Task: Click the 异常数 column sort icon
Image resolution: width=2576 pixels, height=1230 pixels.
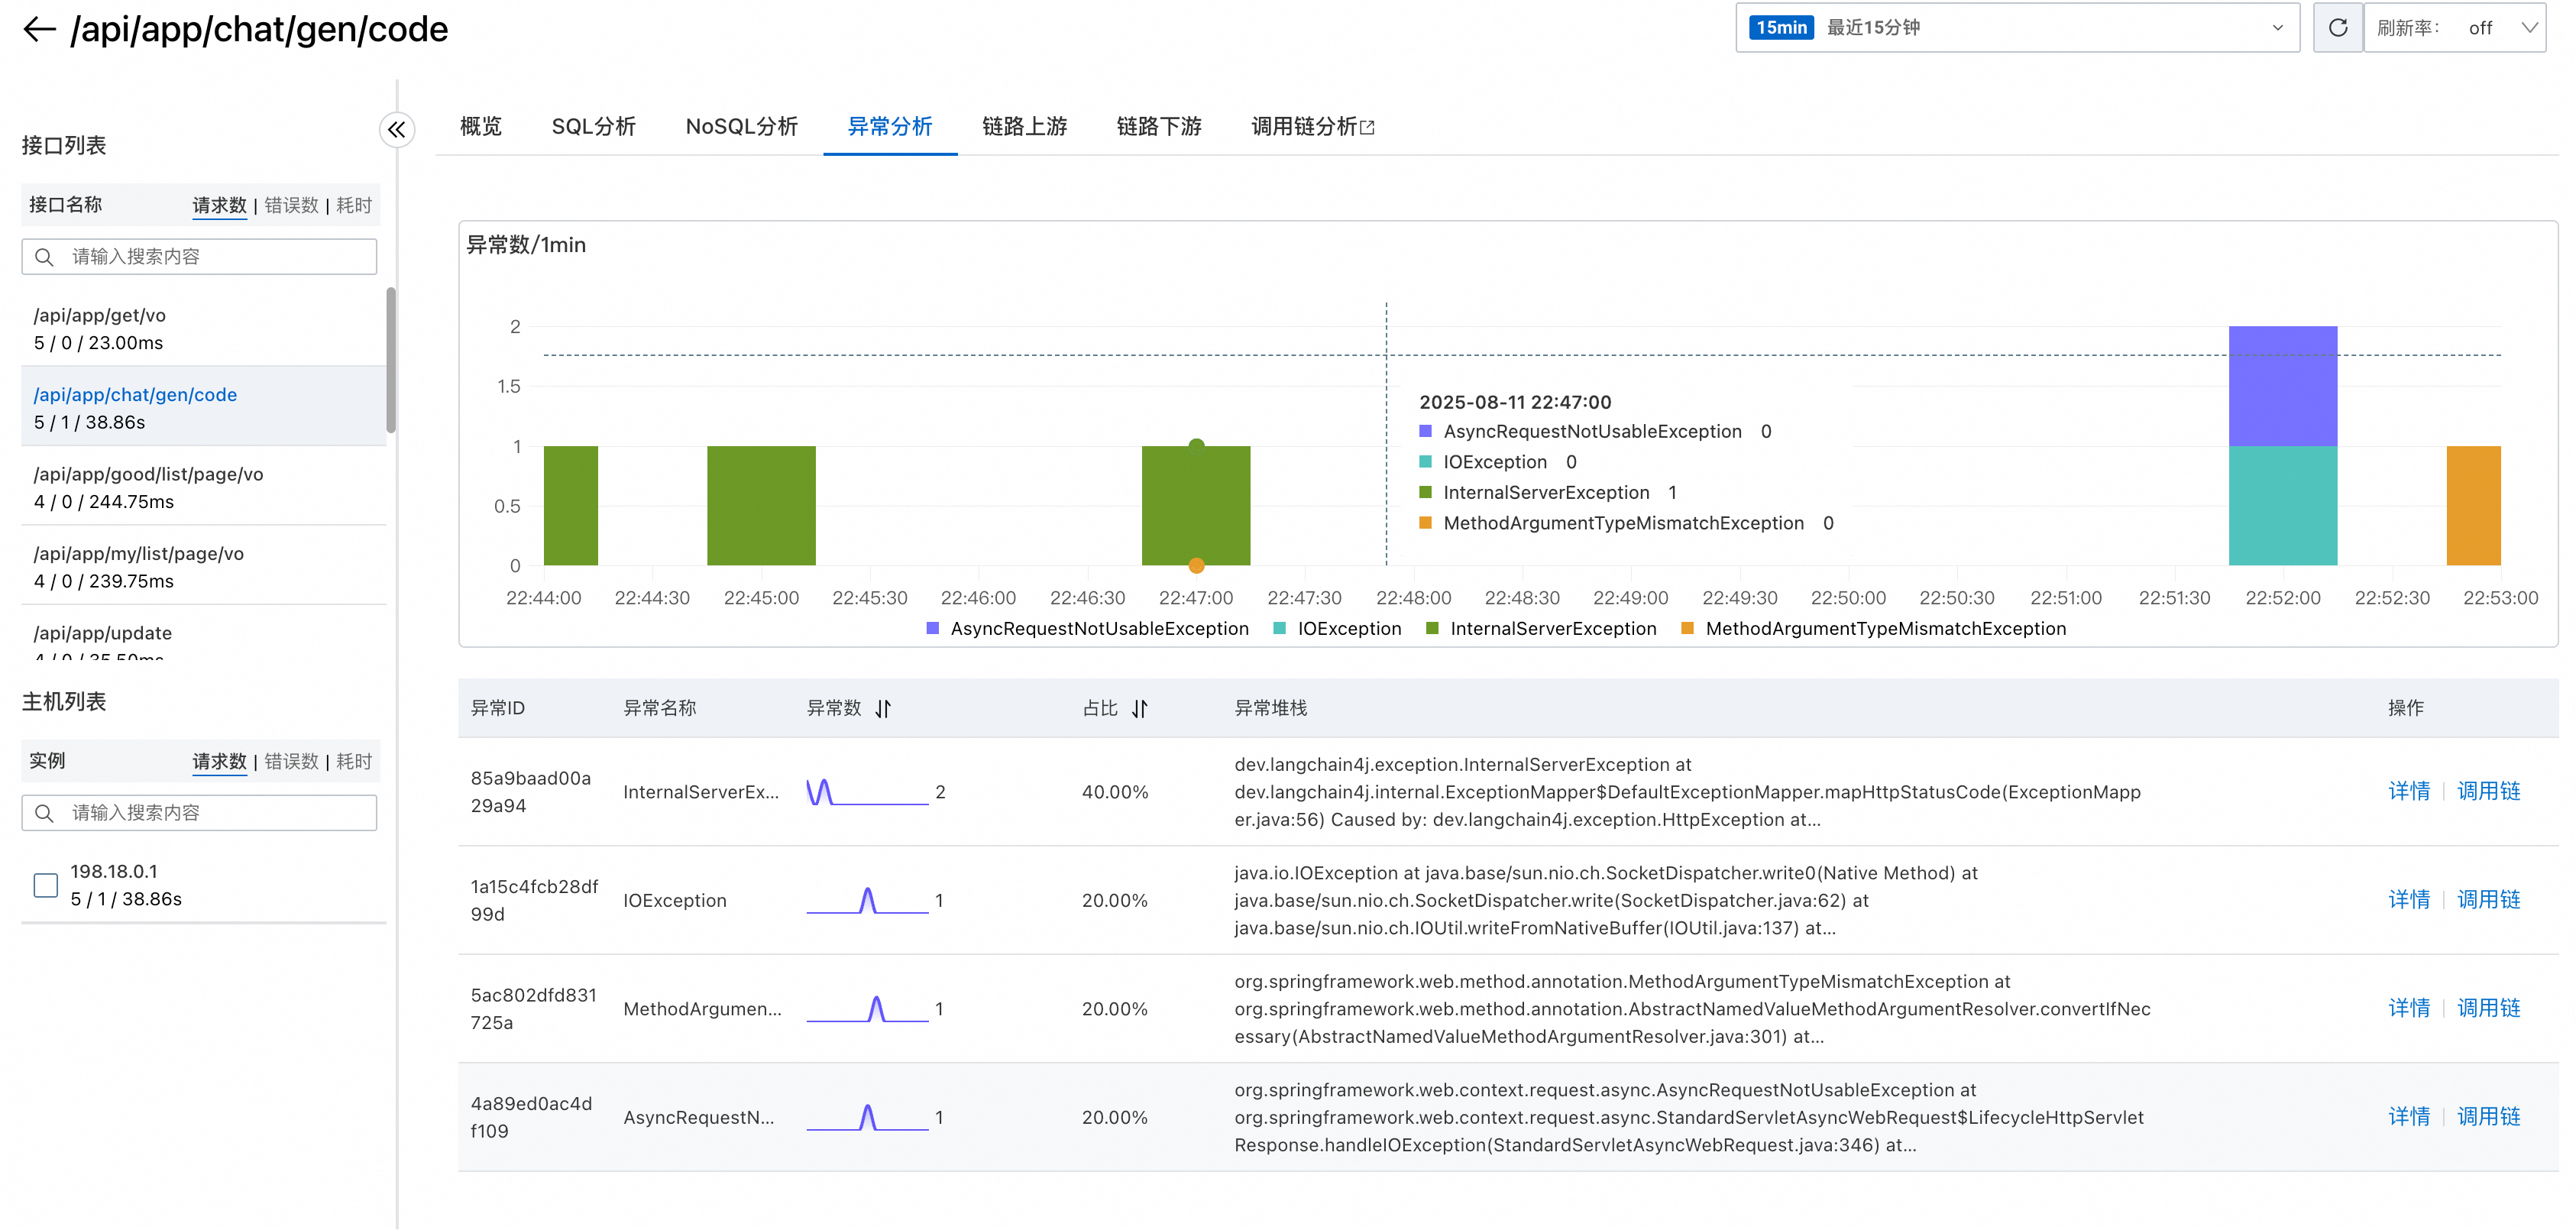Action: click(883, 709)
